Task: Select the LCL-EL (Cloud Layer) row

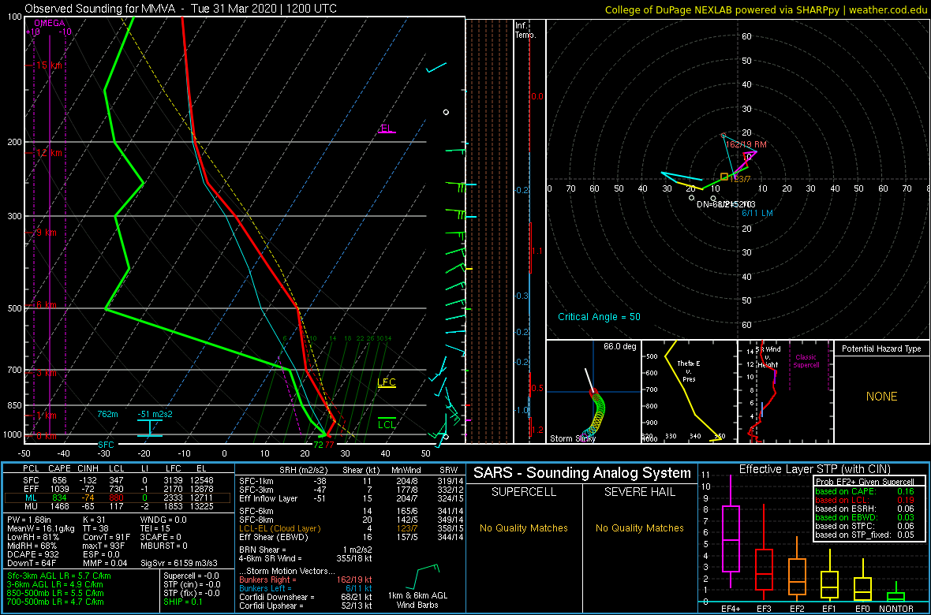Action: (349, 527)
